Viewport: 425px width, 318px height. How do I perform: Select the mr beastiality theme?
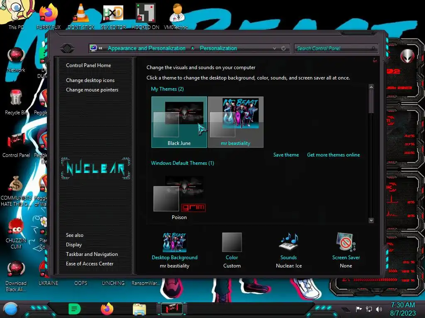coord(236,122)
